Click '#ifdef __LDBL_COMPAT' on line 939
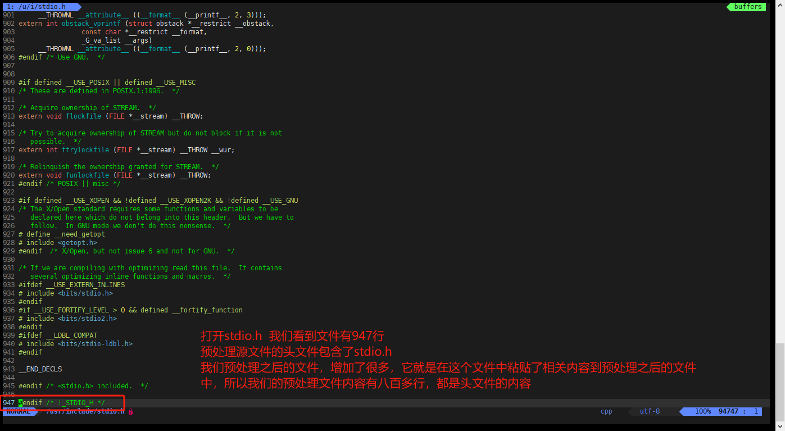The width and height of the screenshot is (785, 431). [58, 335]
